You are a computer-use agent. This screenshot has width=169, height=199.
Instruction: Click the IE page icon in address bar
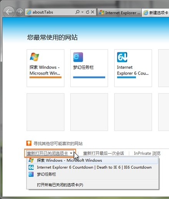(x=29, y=12)
